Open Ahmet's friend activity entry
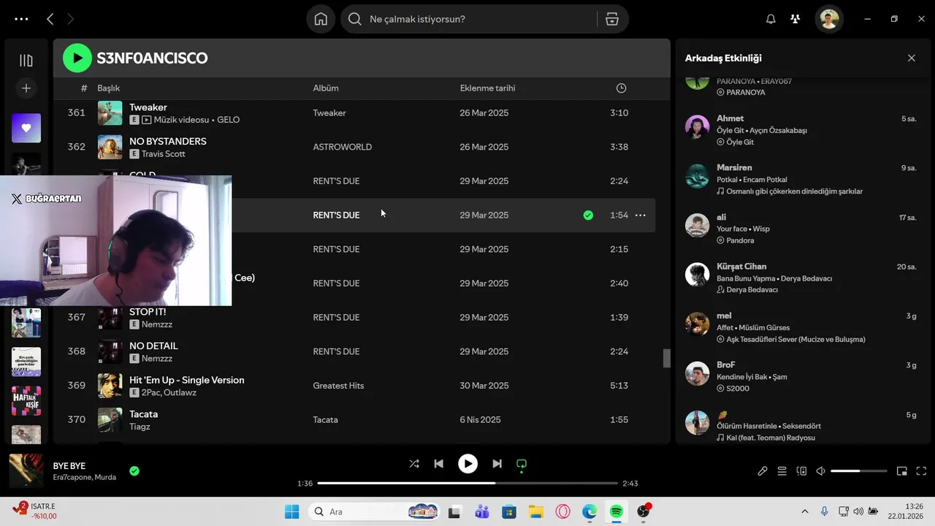The image size is (935, 526). click(801, 130)
